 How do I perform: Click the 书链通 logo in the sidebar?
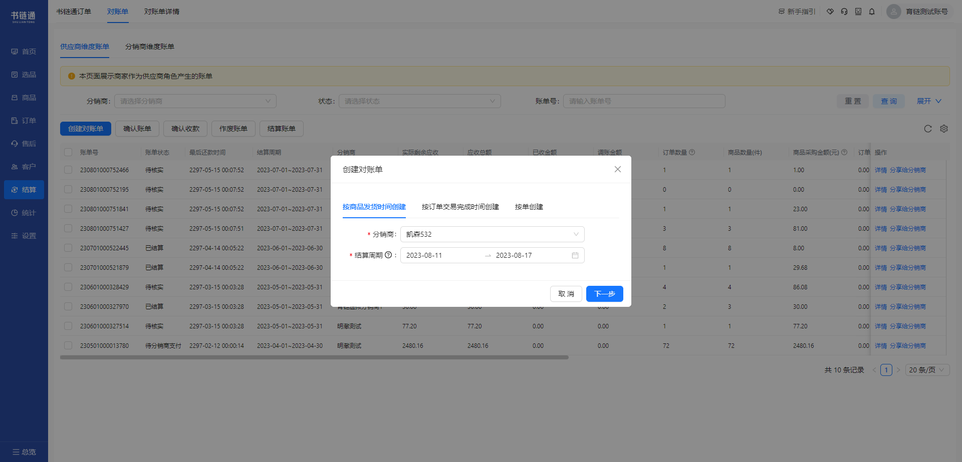pos(24,17)
